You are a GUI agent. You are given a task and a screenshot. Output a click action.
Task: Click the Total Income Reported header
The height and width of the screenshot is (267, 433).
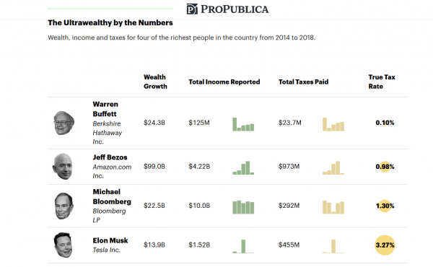(x=224, y=82)
